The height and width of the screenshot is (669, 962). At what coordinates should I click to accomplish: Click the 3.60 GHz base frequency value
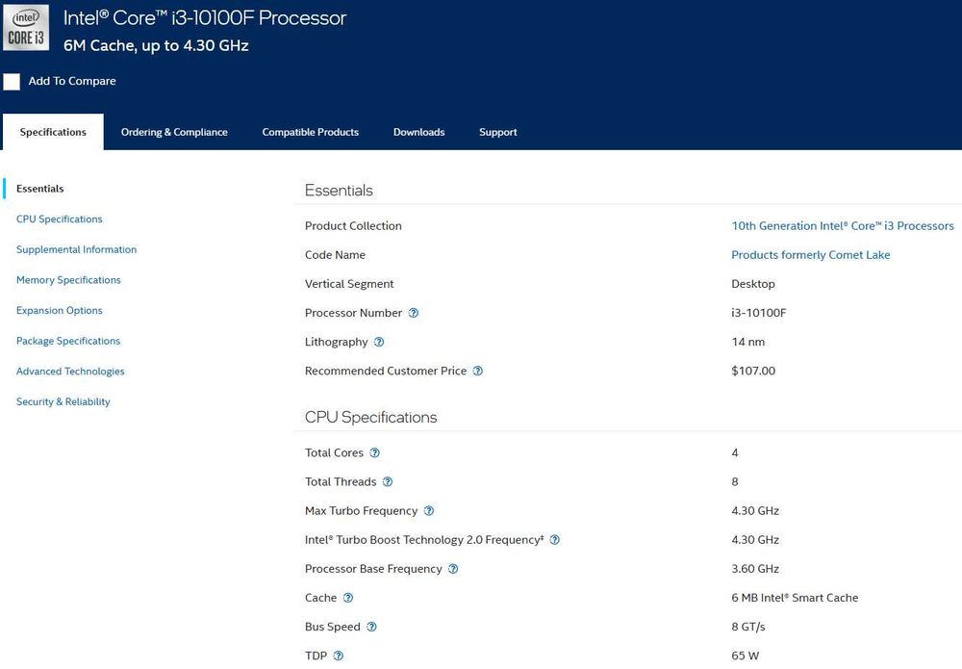coord(755,569)
